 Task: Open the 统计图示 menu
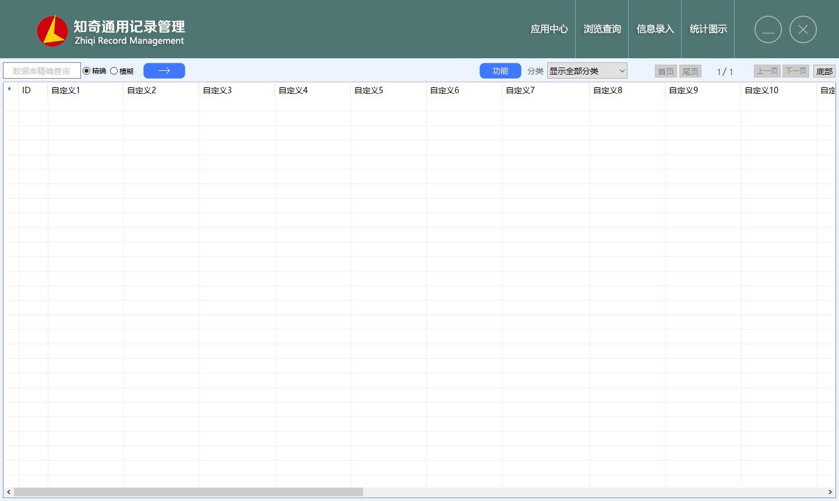[708, 29]
